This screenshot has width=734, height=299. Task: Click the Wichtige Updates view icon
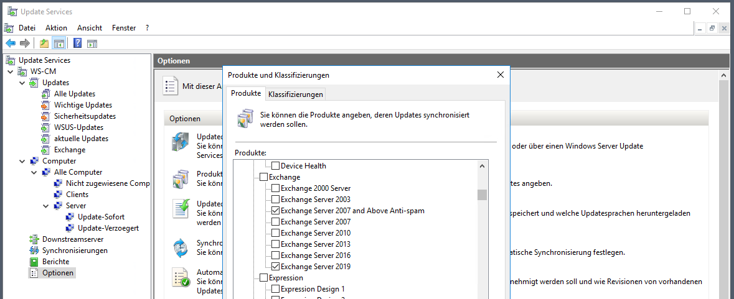tap(46, 105)
